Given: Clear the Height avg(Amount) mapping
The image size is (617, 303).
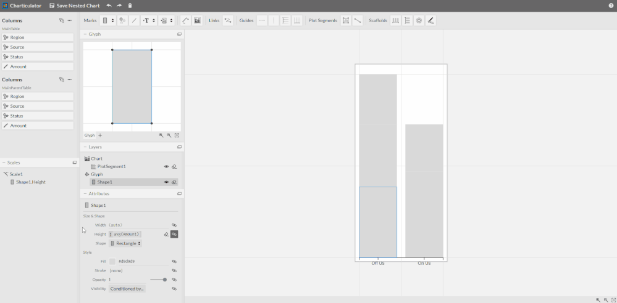Looking at the screenshot, I should 167,234.
